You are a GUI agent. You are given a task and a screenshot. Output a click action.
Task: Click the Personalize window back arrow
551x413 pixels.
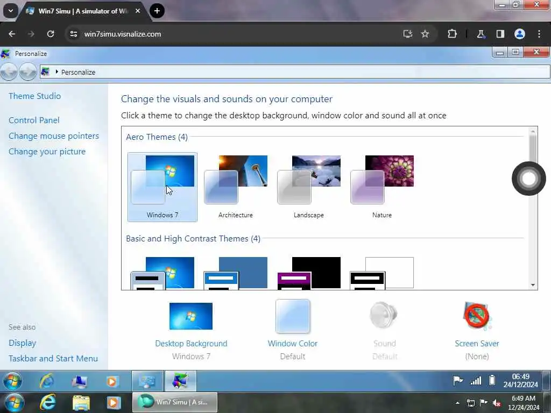point(9,72)
